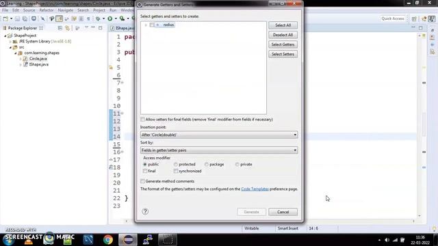Click the volume icon in system tray
This screenshot has height=246, width=438.
pos(387,240)
